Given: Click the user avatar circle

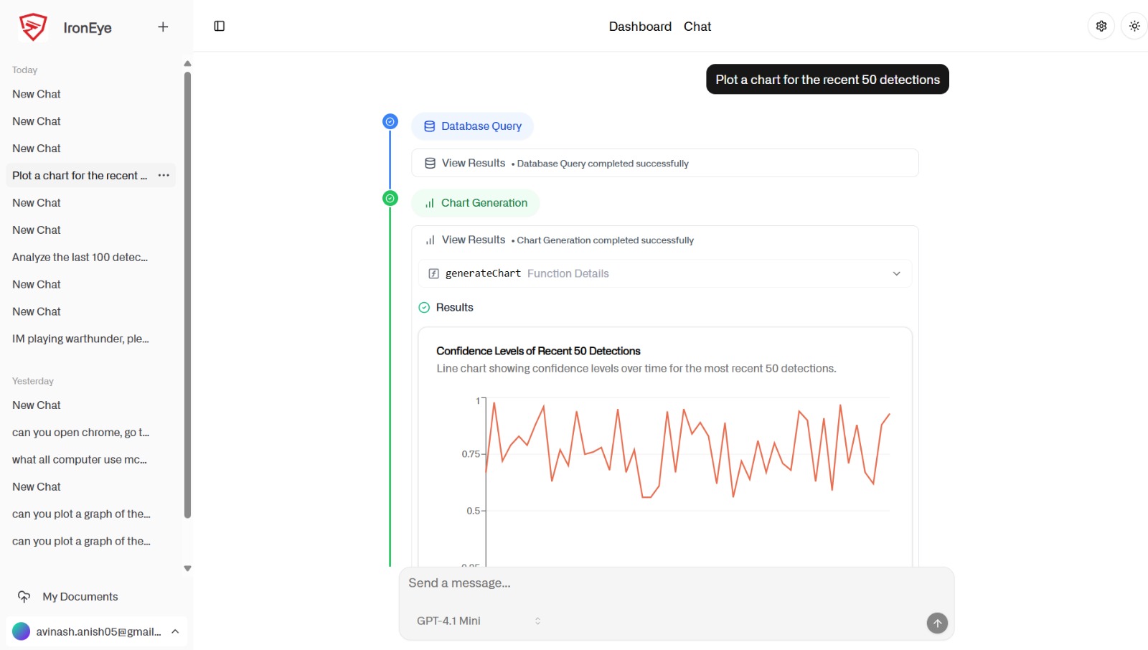Looking at the screenshot, I should (x=22, y=631).
